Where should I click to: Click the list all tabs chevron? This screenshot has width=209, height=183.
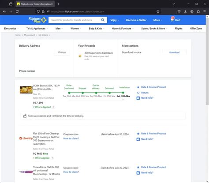coord(174,4)
